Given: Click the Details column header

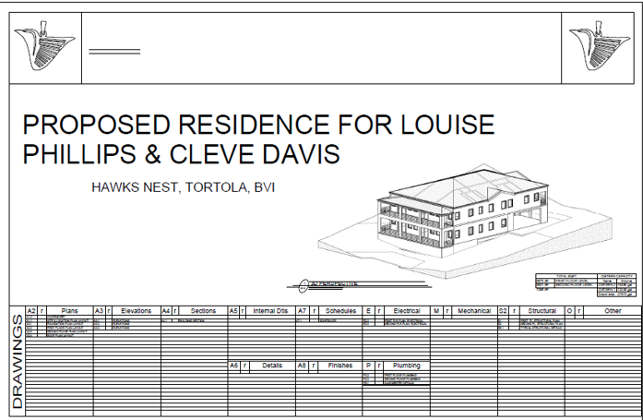Looking at the screenshot, I should click(x=271, y=366).
